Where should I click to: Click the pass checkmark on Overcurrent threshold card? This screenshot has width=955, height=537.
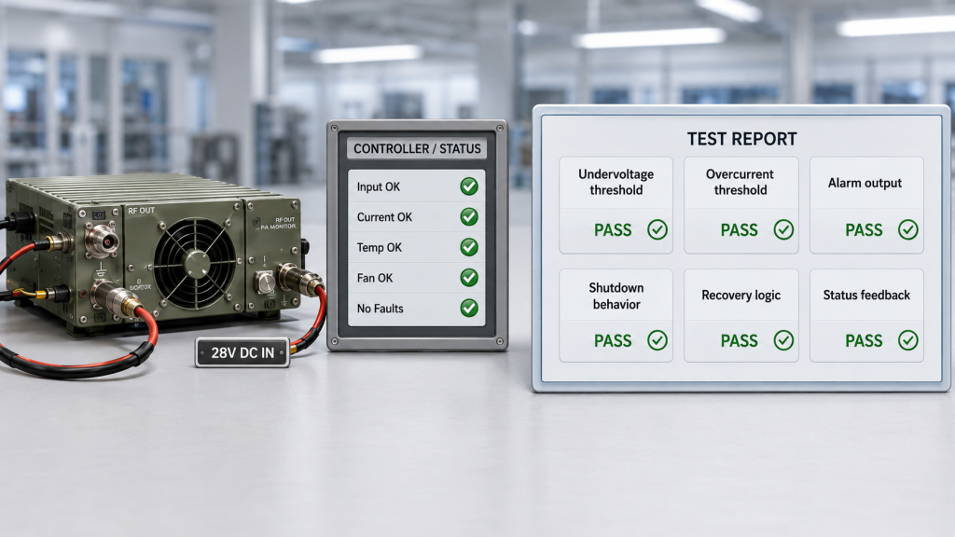(x=783, y=229)
